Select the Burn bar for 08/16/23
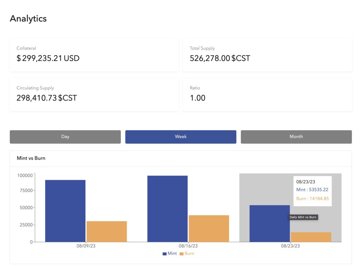The height and width of the screenshot is (268, 360). click(x=209, y=228)
